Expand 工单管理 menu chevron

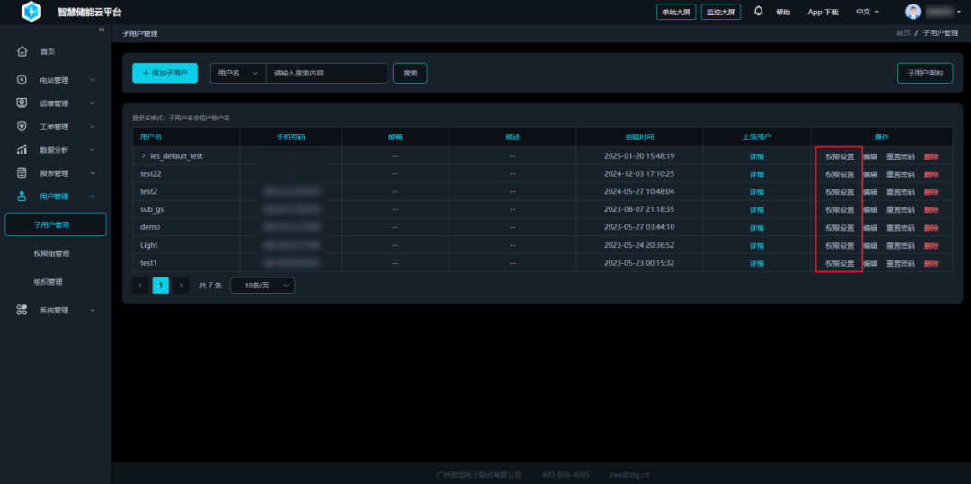(x=93, y=126)
